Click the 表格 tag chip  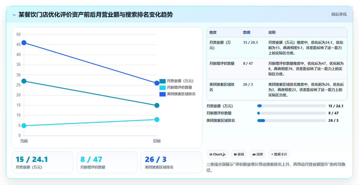click(239, 154)
